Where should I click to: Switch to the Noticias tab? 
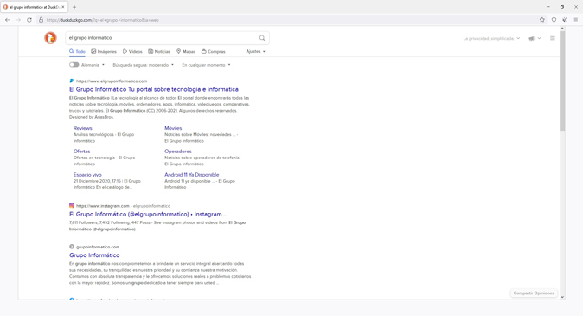[x=159, y=51]
